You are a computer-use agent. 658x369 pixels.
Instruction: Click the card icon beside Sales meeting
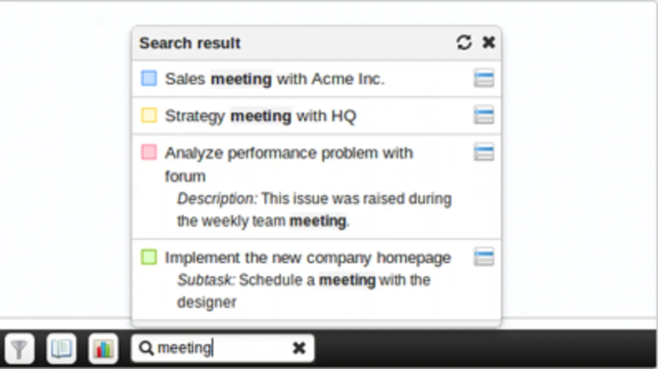pos(484,79)
